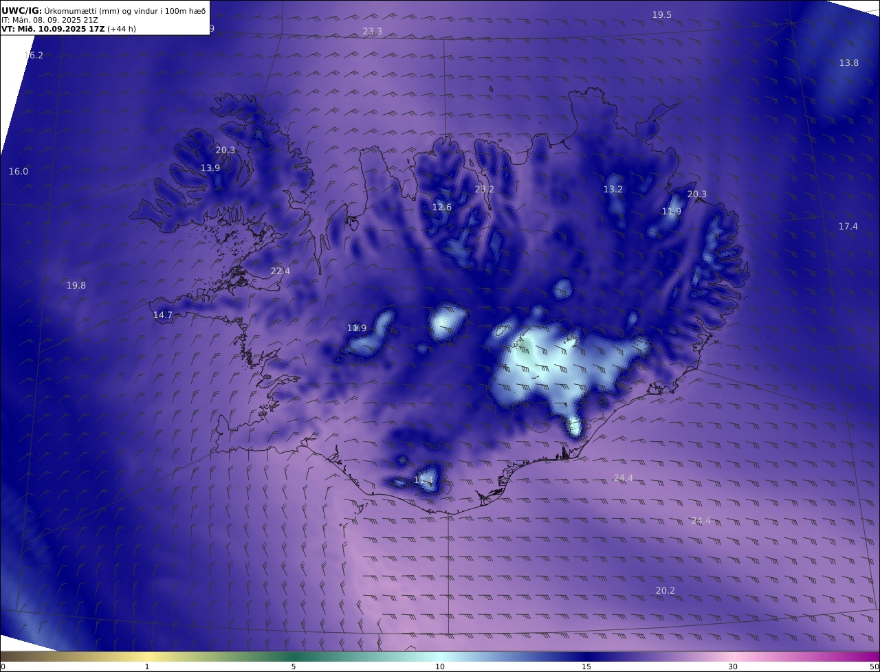Click the 17.4 value label
This screenshot has width=880, height=672.
tap(848, 227)
